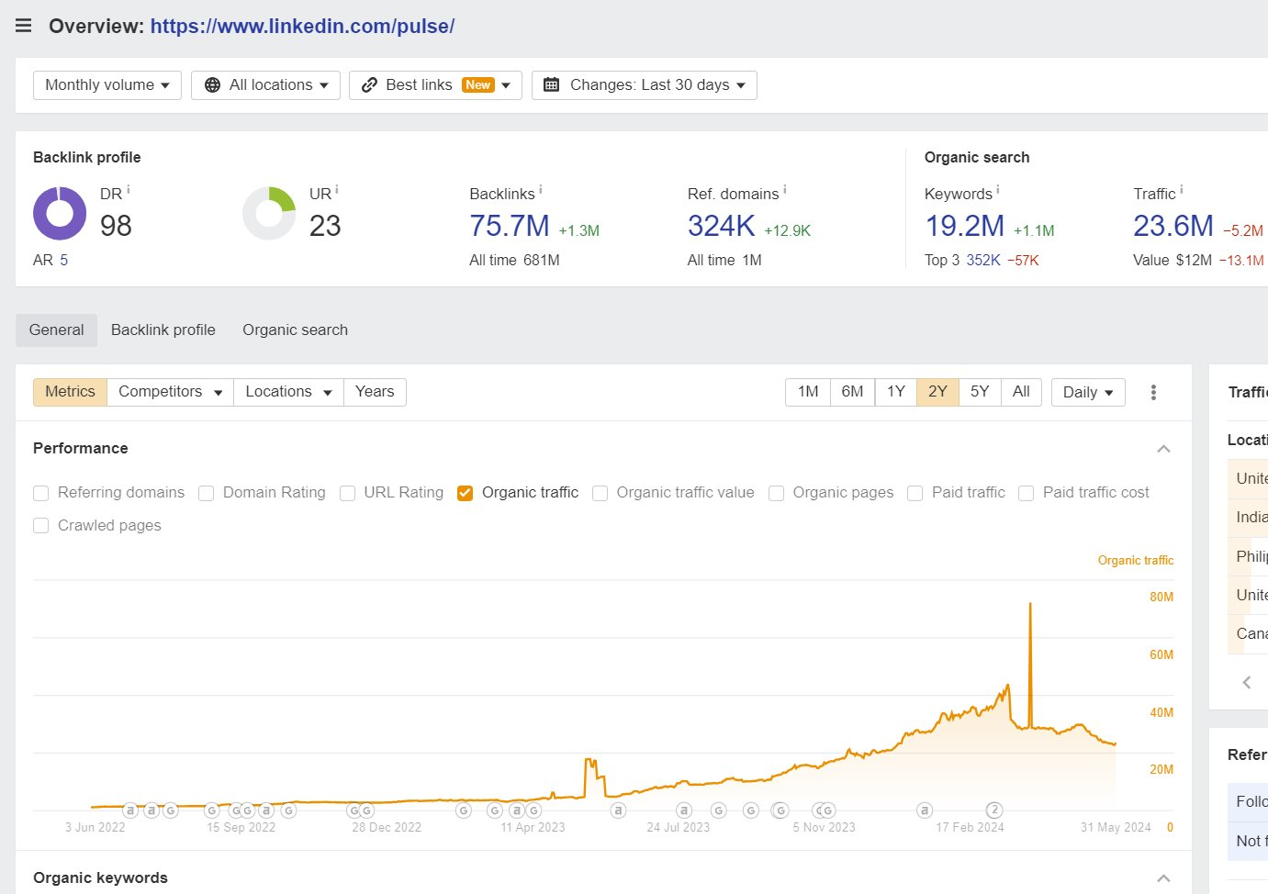The image size is (1268, 894).
Task: Open the Monthly volume dropdown
Action: [x=107, y=85]
